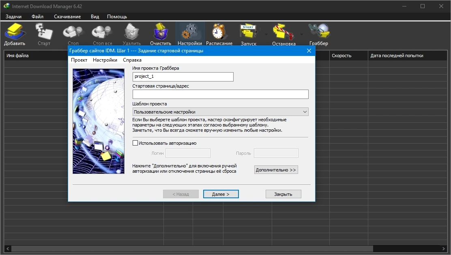Viewport: 451px width, 255px height.
Task: Click the Имя проекта Граббера field
Action: pyautogui.click(x=183, y=77)
